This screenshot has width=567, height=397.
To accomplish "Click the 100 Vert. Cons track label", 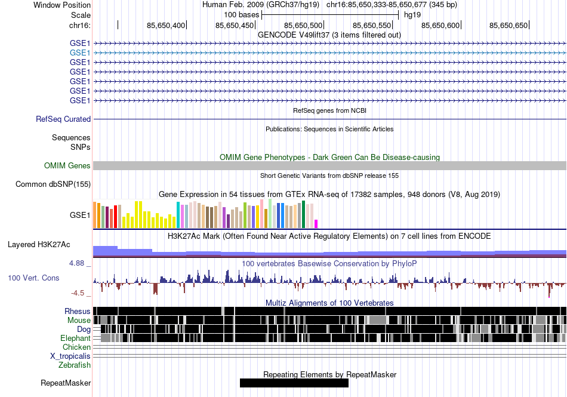I will click(x=33, y=278).
